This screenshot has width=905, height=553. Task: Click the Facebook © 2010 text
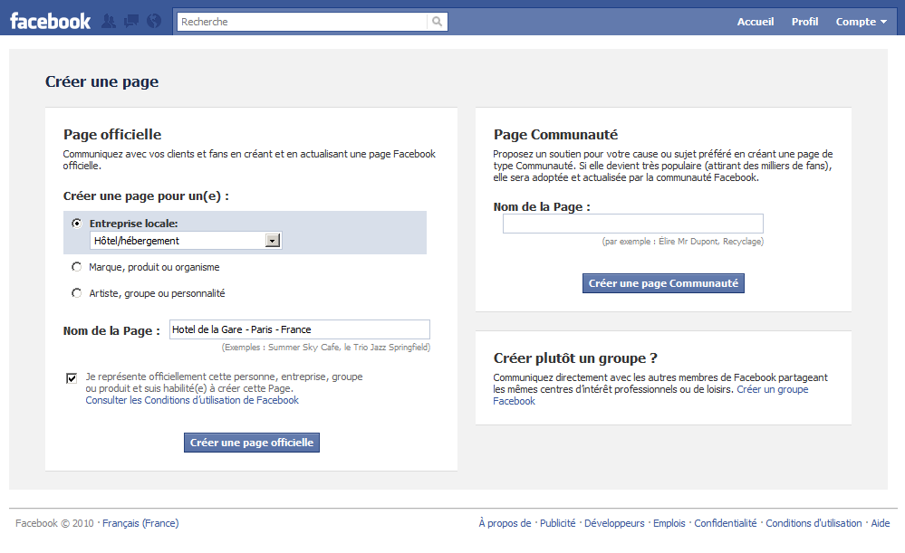[54, 523]
